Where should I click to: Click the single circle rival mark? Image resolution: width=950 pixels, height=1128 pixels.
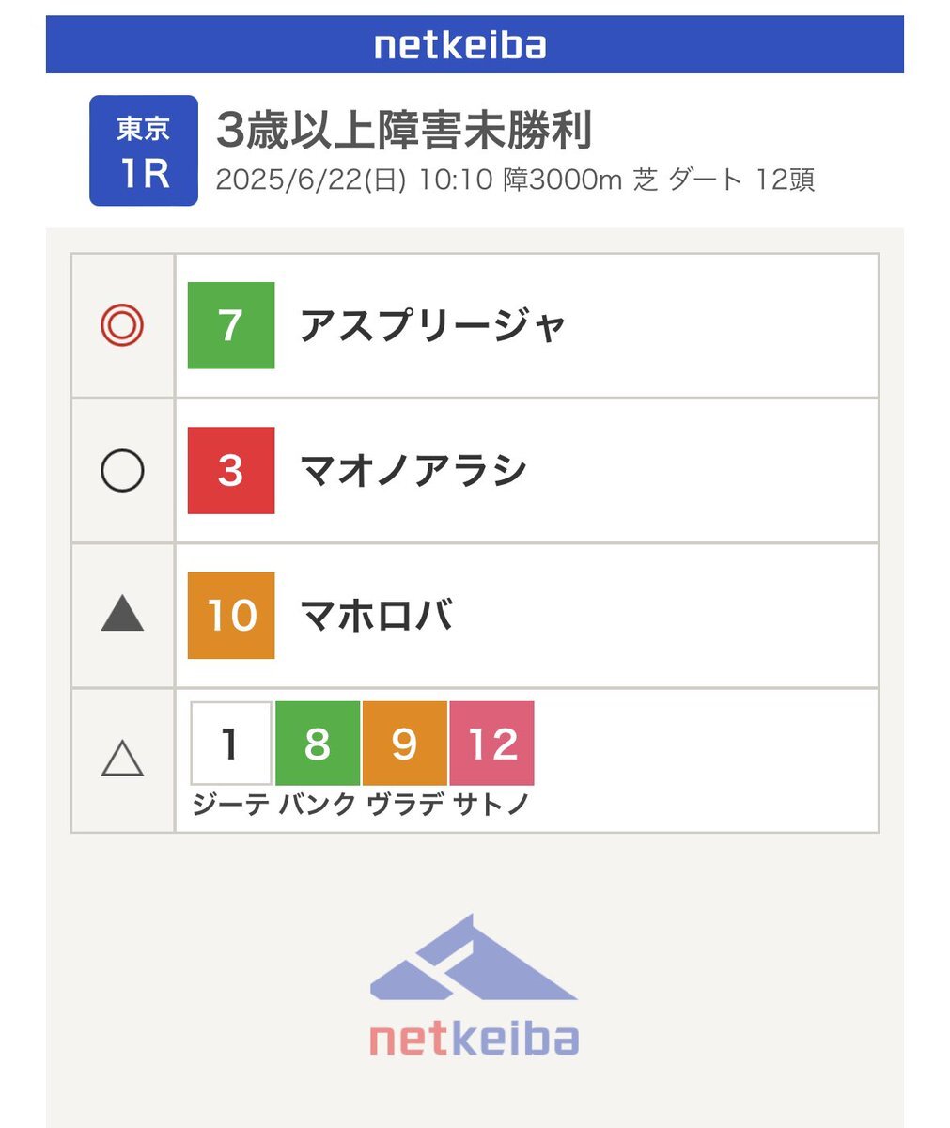(122, 470)
